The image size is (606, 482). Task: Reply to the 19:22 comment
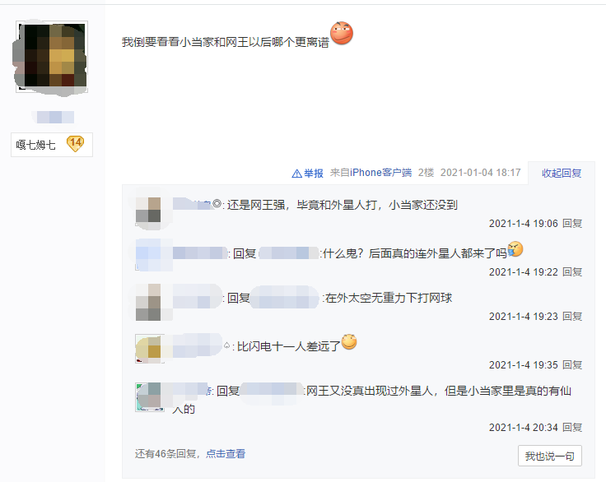(572, 272)
